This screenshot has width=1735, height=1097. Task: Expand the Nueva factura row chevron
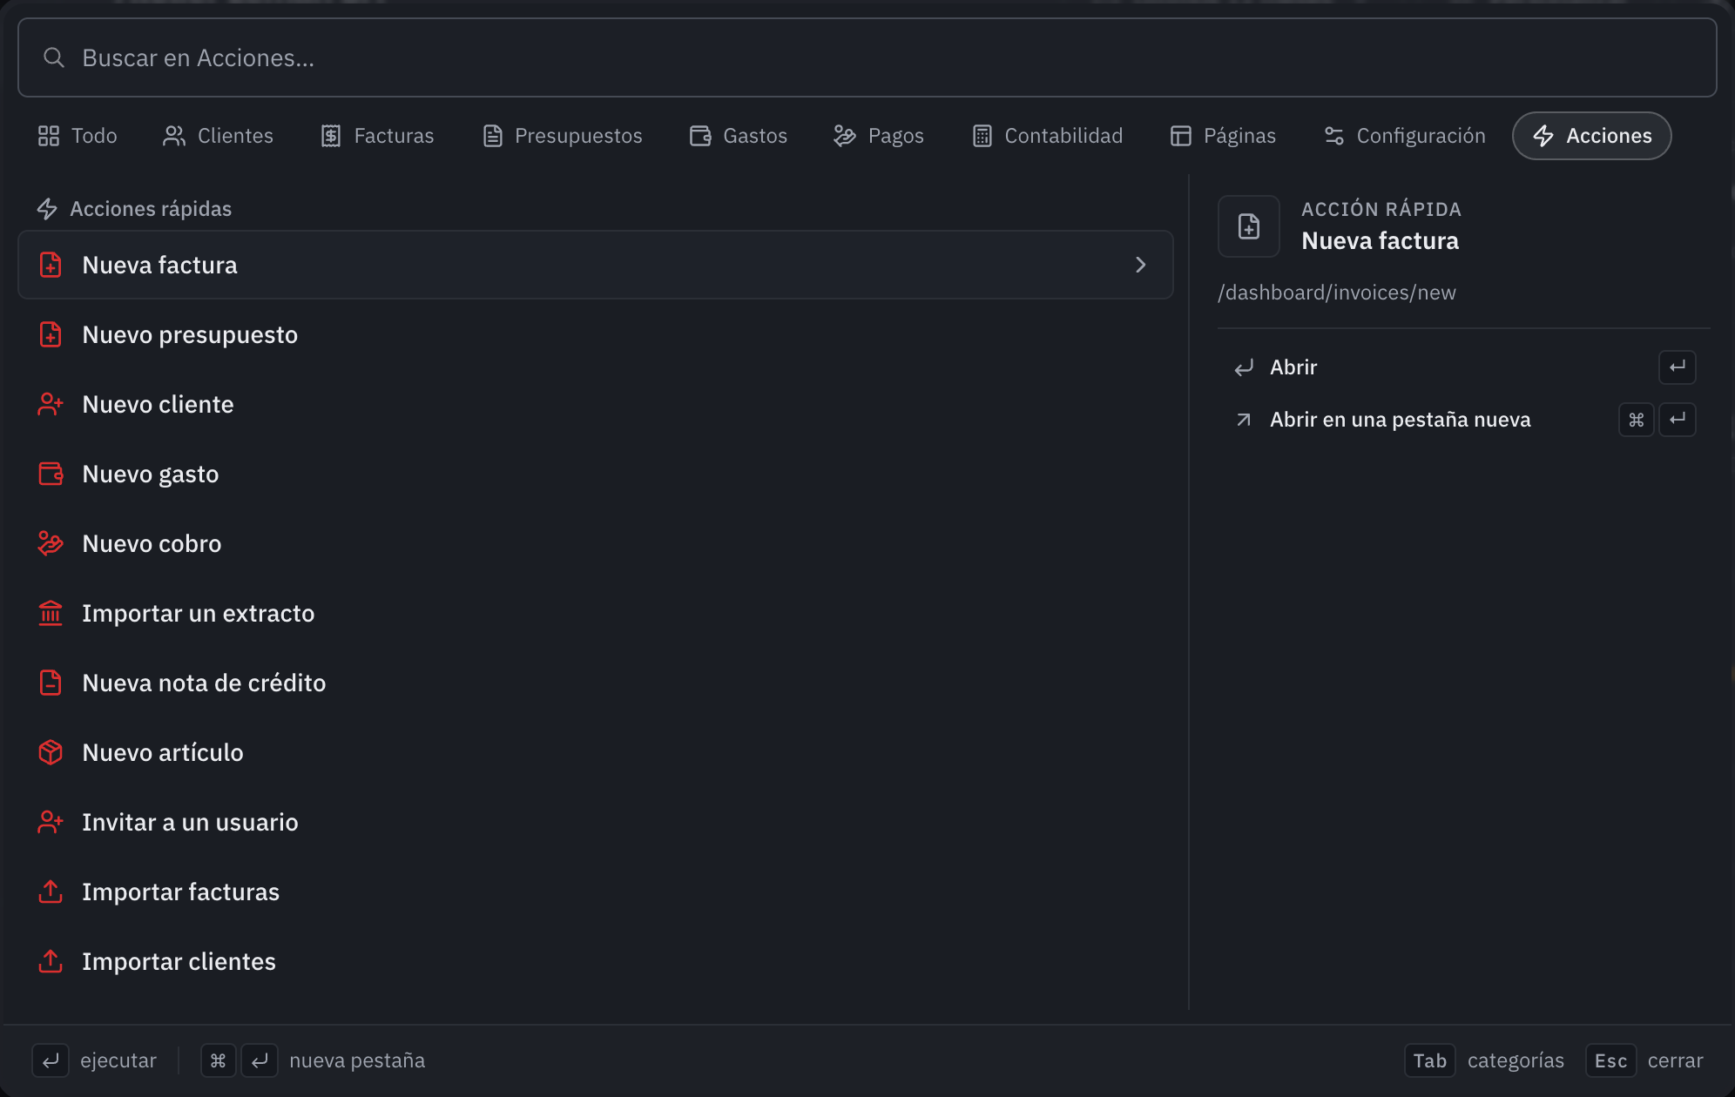click(1141, 265)
